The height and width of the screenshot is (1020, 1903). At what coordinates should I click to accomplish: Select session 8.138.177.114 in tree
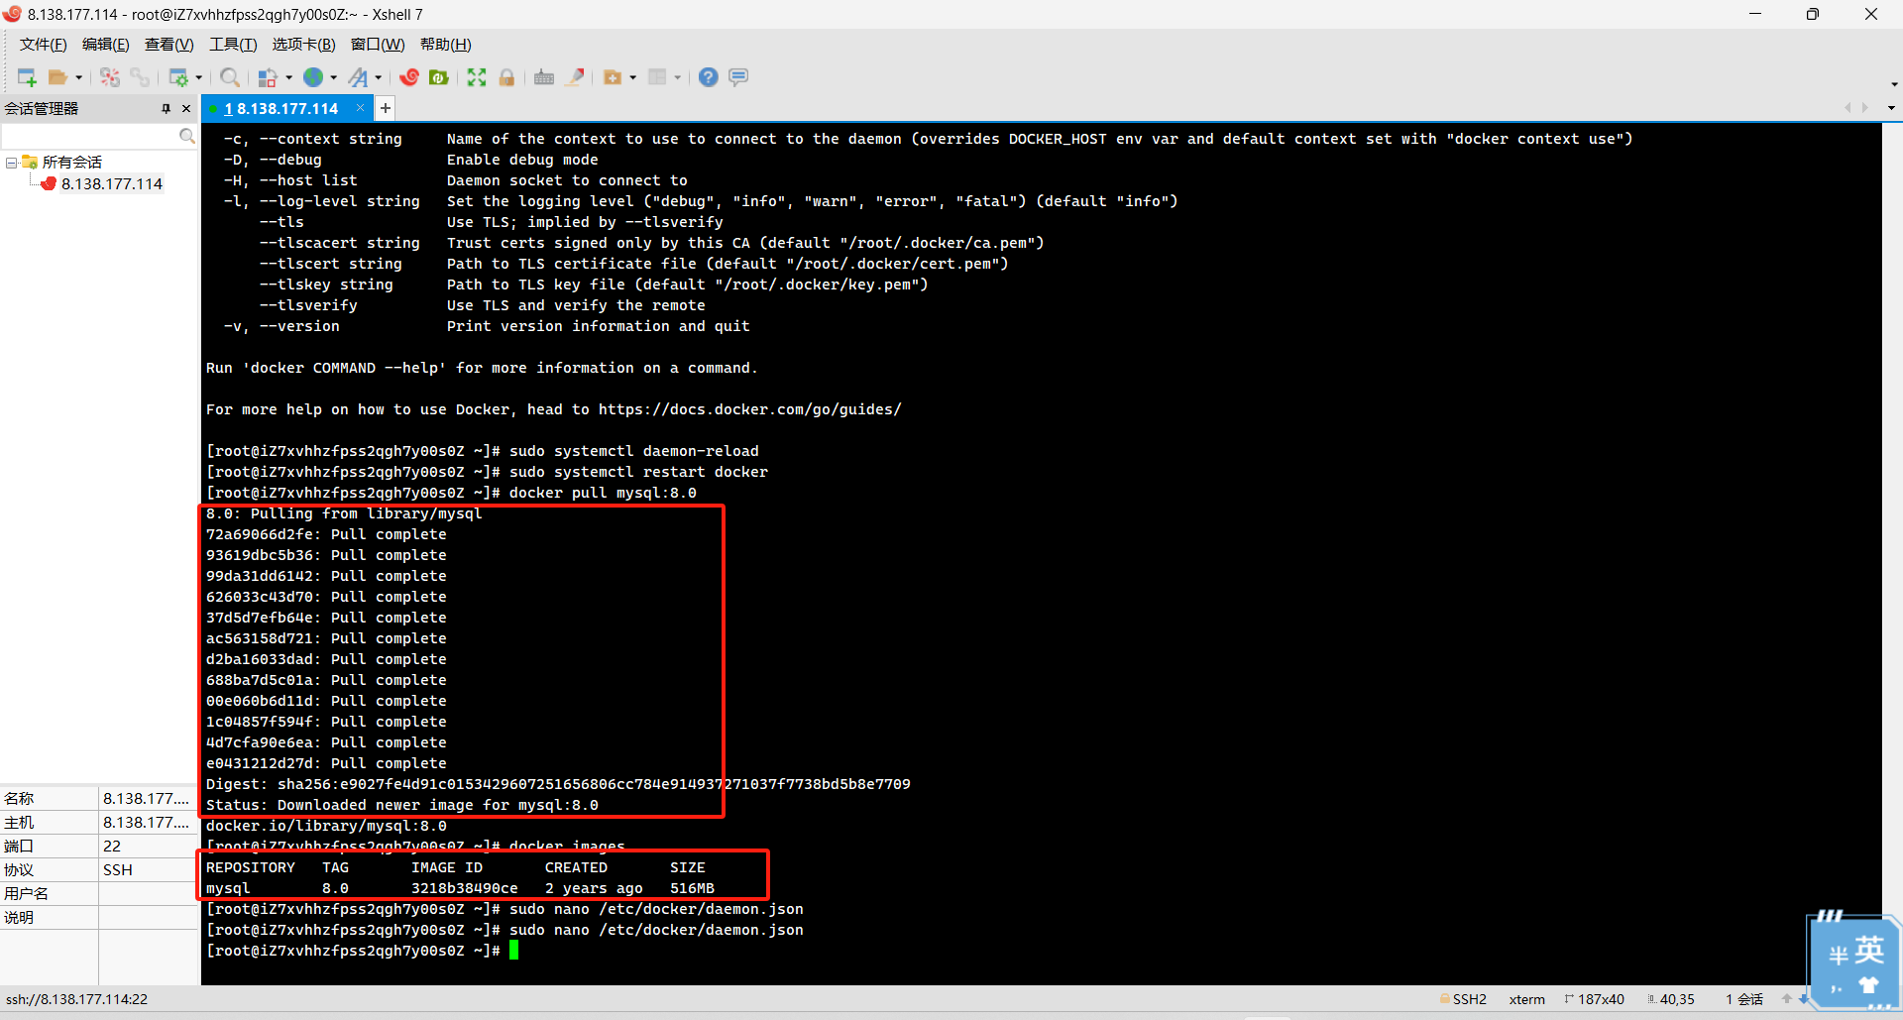pos(112,184)
